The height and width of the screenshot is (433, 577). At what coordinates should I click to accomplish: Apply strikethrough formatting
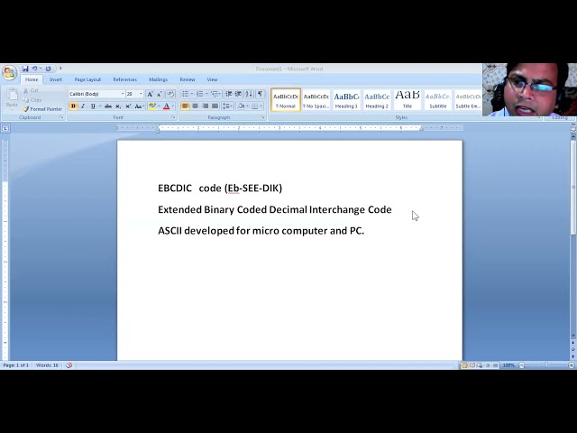tap(108, 106)
